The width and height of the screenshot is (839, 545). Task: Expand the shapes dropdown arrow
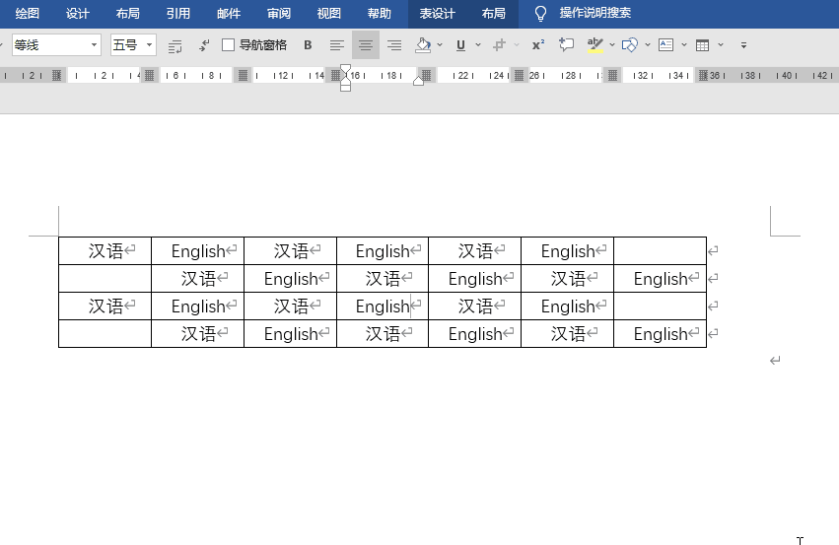648,45
